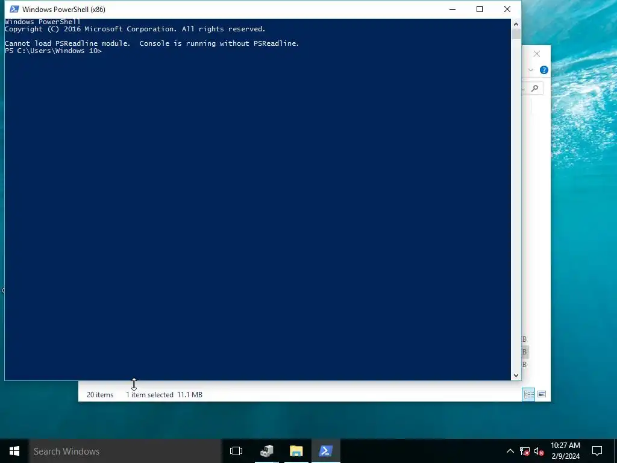617x463 pixels.
Task: Maximize the Windows PowerShell (x86) window
Action: (x=479, y=9)
